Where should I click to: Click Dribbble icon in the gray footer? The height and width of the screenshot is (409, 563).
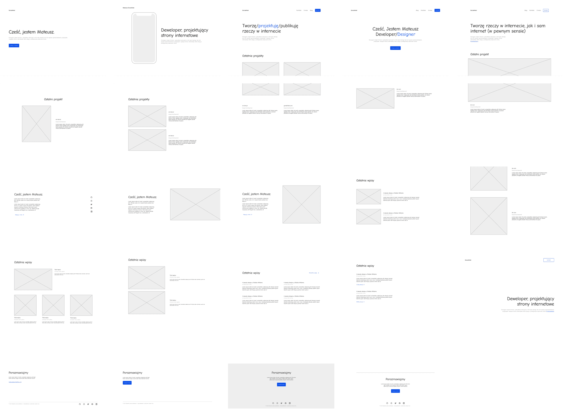click(277, 403)
